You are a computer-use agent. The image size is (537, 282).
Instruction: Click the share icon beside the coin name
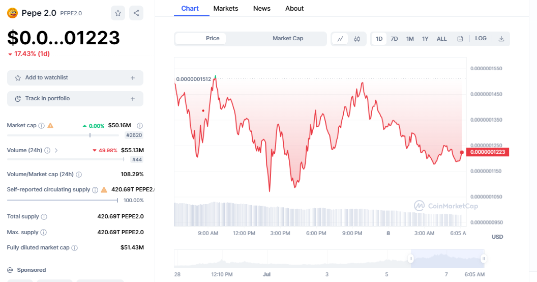tap(136, 13)
